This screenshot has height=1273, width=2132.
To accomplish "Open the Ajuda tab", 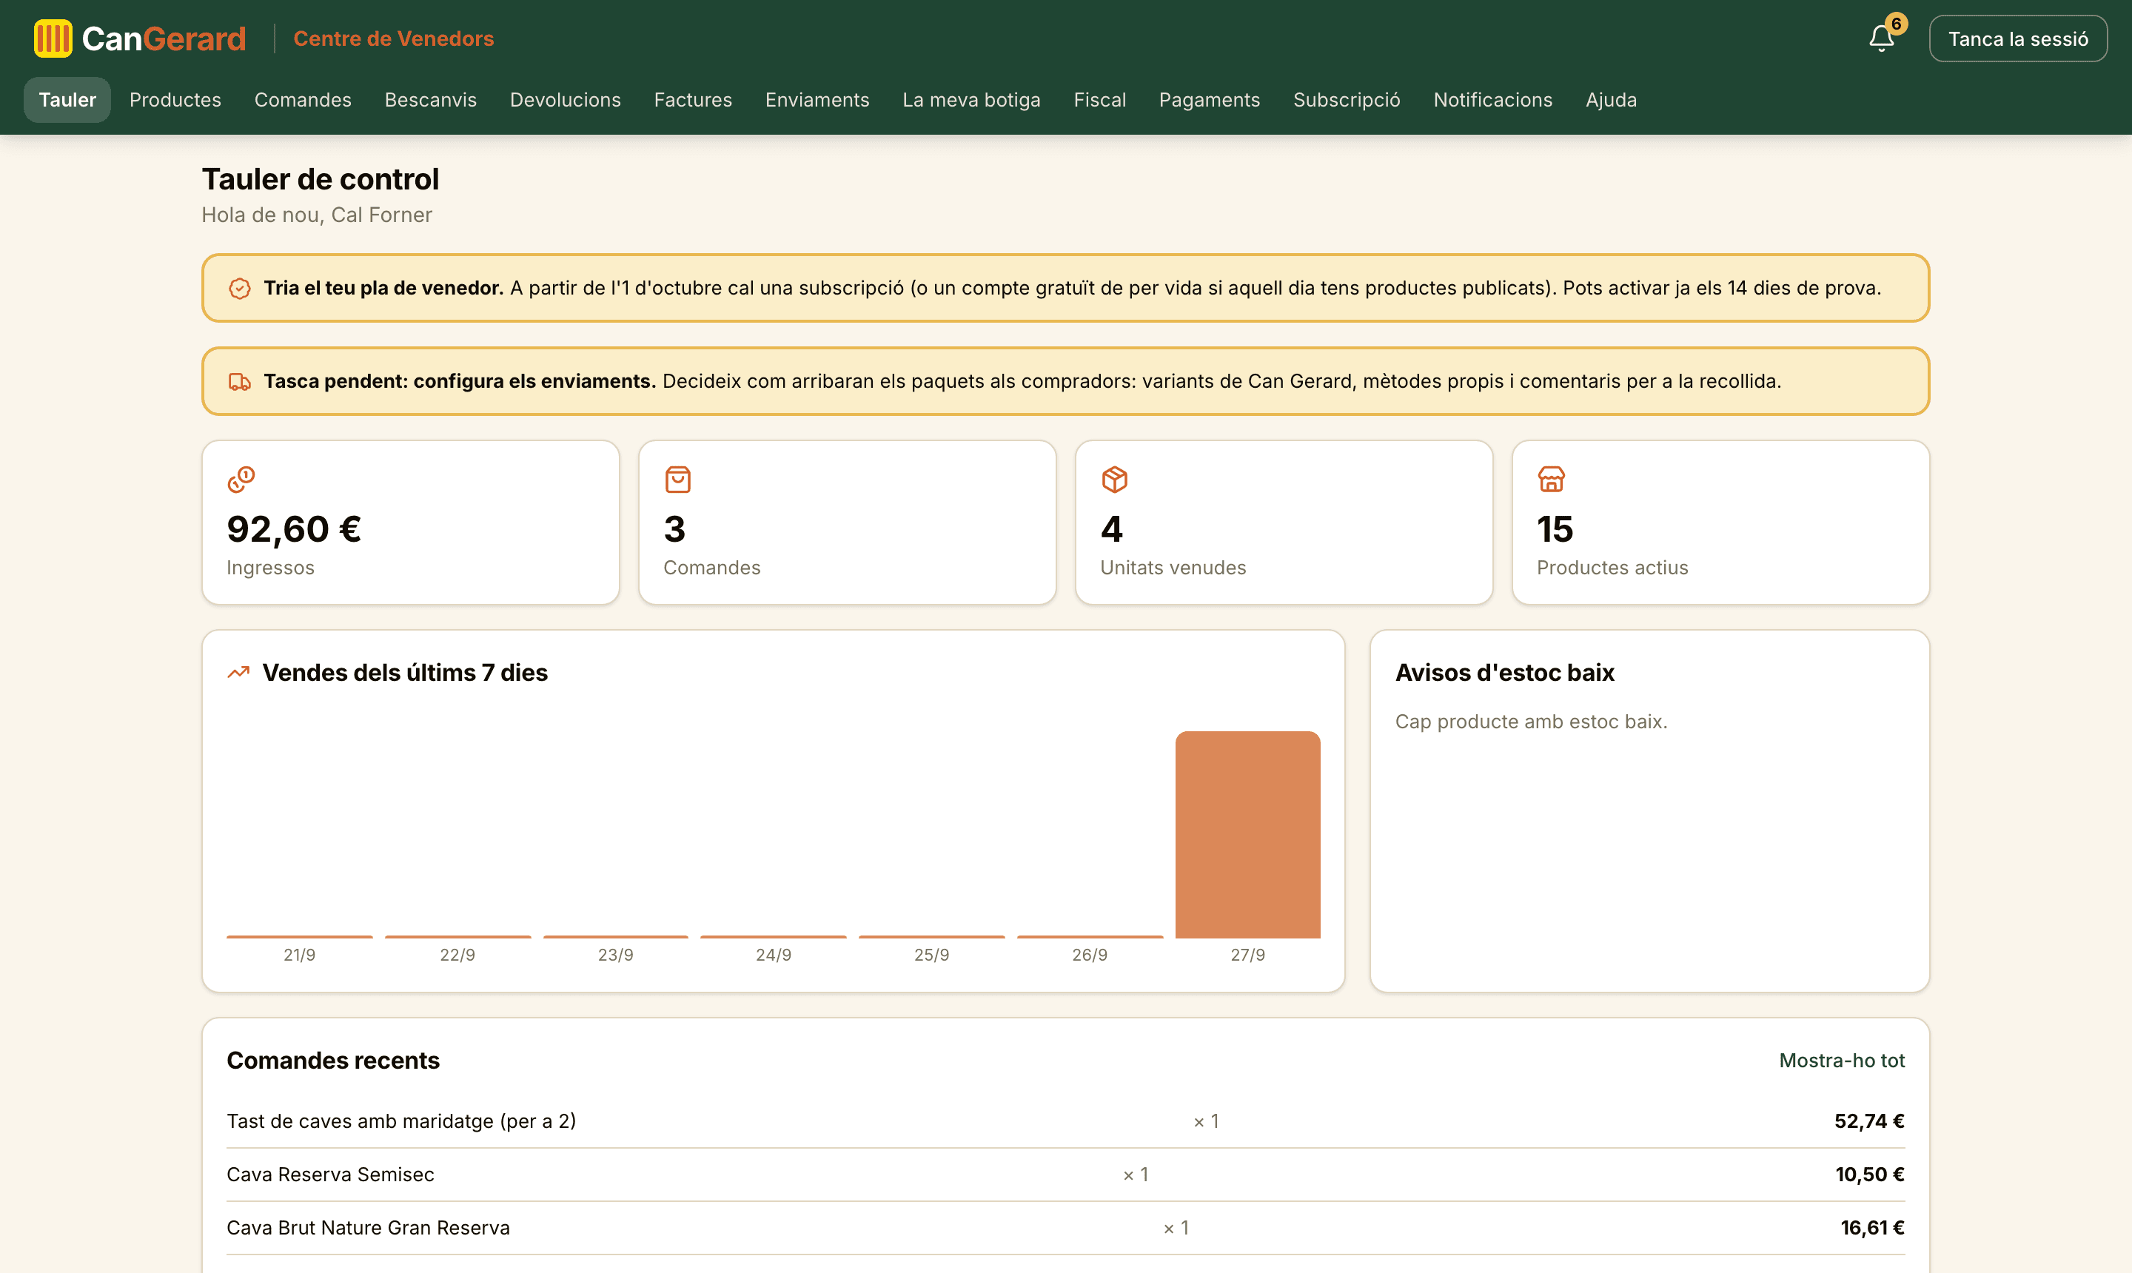I will point(1612,101).
